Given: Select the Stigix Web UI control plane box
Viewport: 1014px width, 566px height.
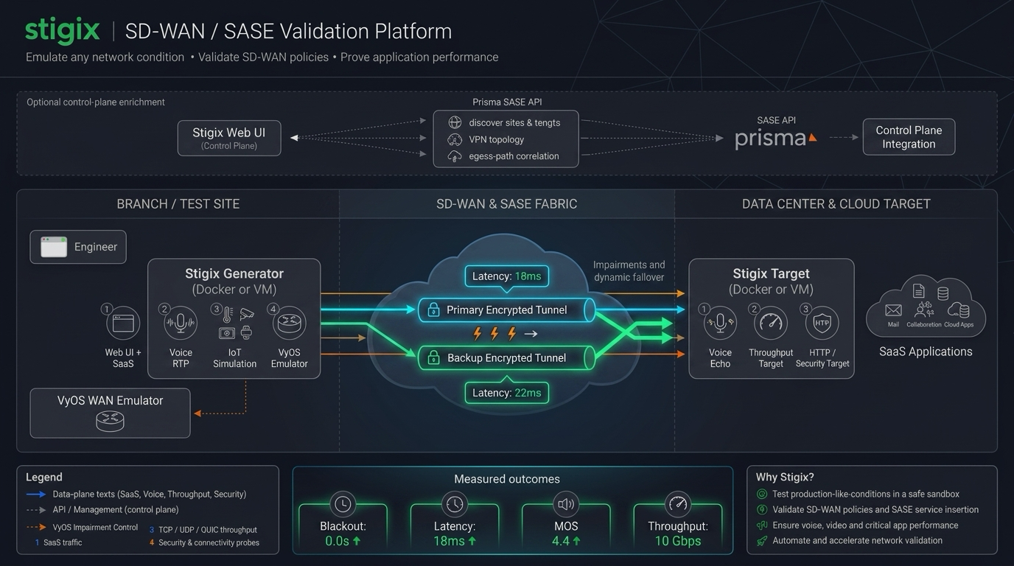Looking at the screenshot, I should pos(229,138).
